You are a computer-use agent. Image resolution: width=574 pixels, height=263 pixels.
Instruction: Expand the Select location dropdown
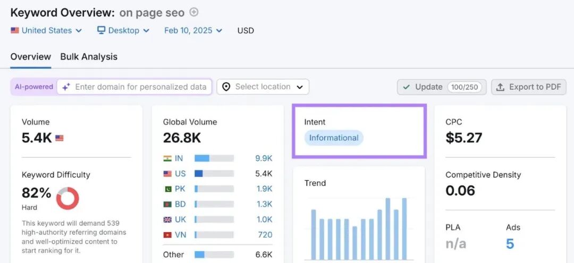263,87
